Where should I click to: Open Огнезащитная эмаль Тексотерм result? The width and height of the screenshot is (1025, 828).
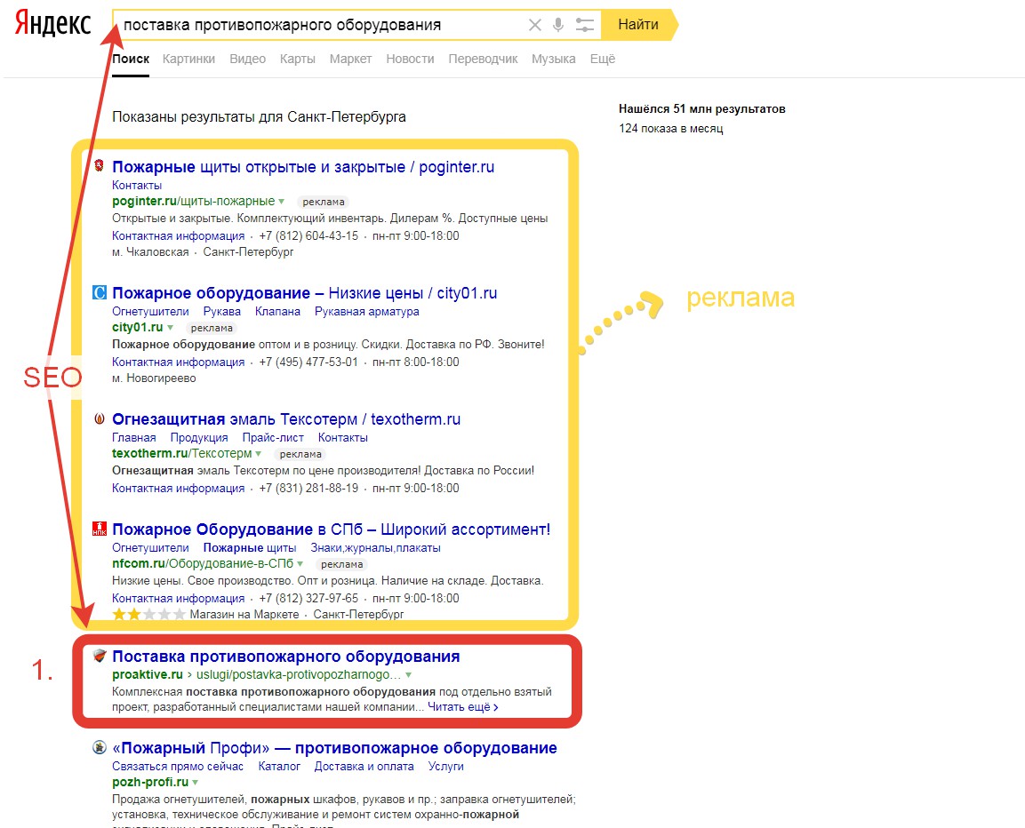point(285,419)
